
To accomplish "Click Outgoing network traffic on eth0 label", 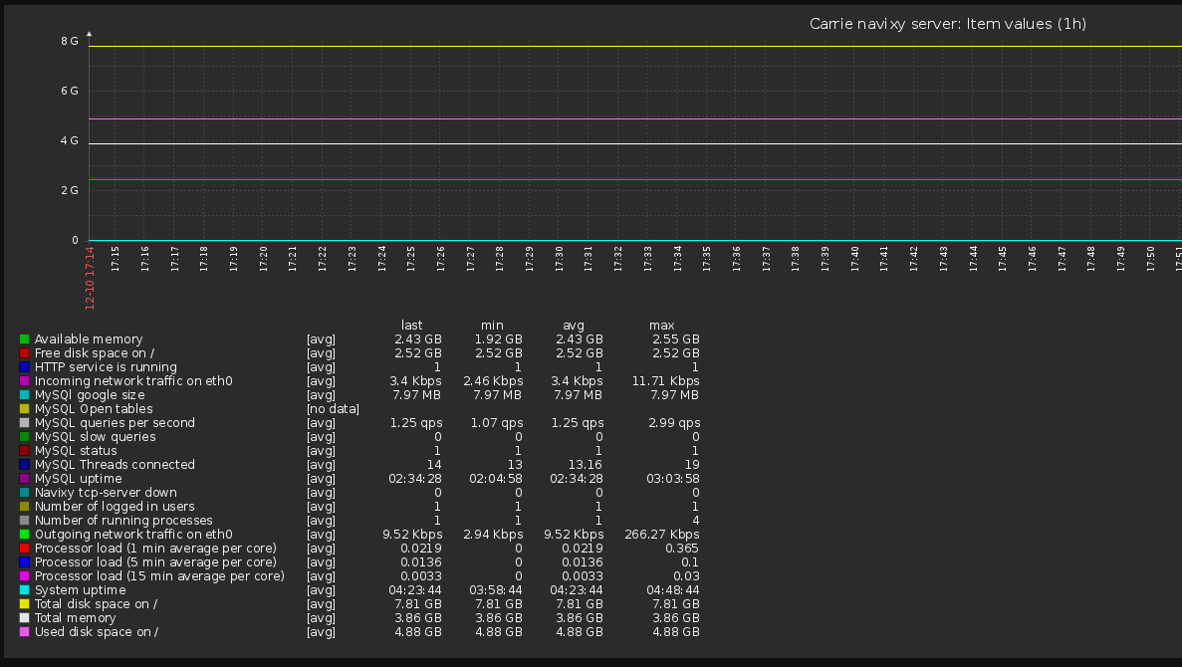I will tap(133, 535).
